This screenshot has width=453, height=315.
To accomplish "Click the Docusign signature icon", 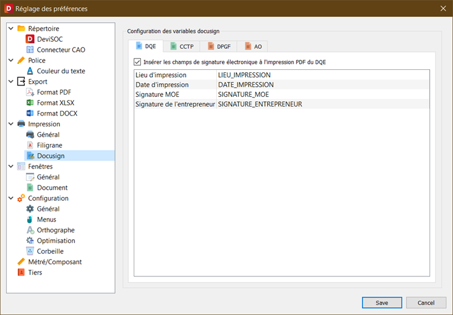I will (x=30, y=155).
